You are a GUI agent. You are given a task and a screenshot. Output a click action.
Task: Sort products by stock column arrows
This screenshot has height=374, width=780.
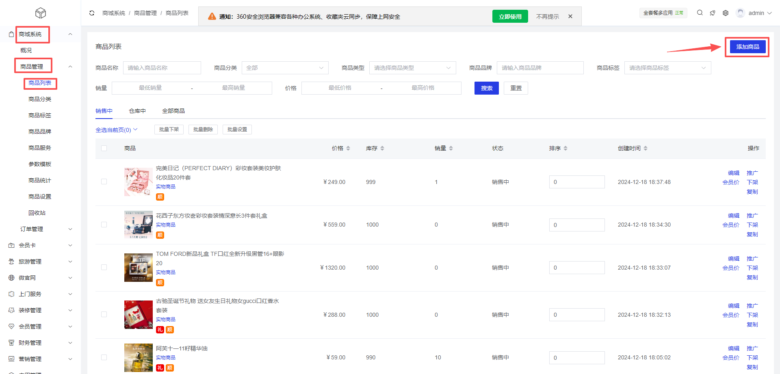(382, 149)
